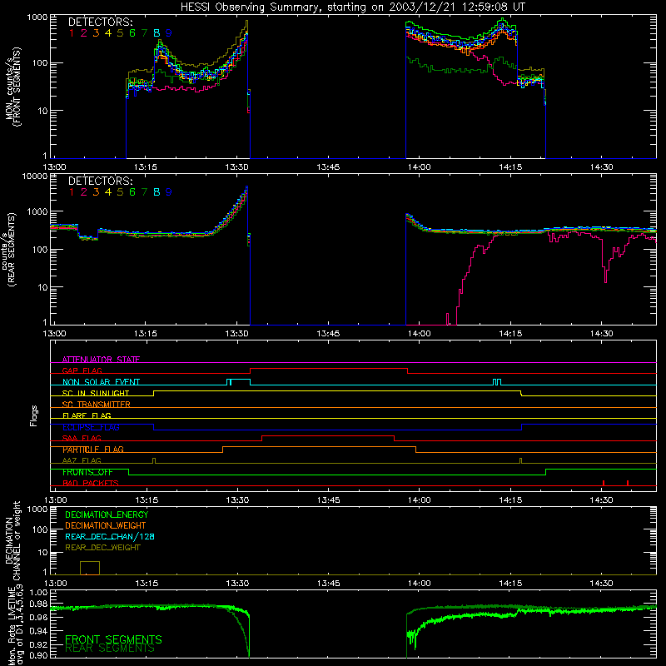Click the 0.92 tick label on livetime axis
This screenshot has width=666, height=666.
point(38,644)
